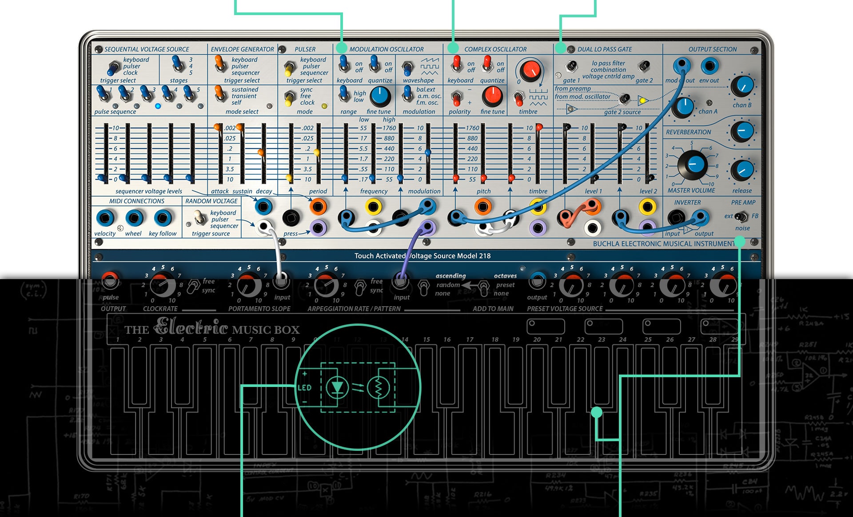Screen dimensions: 853x517
Task: Click the Arpeggiation input jack
Action: tap(400, 280)
